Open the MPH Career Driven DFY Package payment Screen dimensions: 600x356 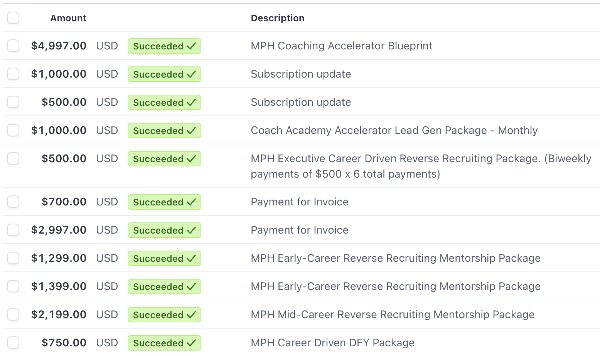(332, 342)
